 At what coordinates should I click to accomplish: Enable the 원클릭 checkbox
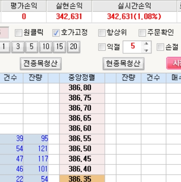pyautogui.click(x=19, y=33)
